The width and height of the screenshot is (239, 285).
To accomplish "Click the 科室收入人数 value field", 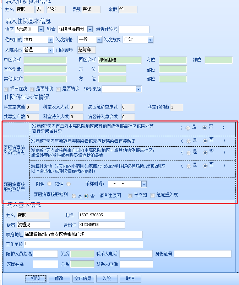I will click(77, 107).
